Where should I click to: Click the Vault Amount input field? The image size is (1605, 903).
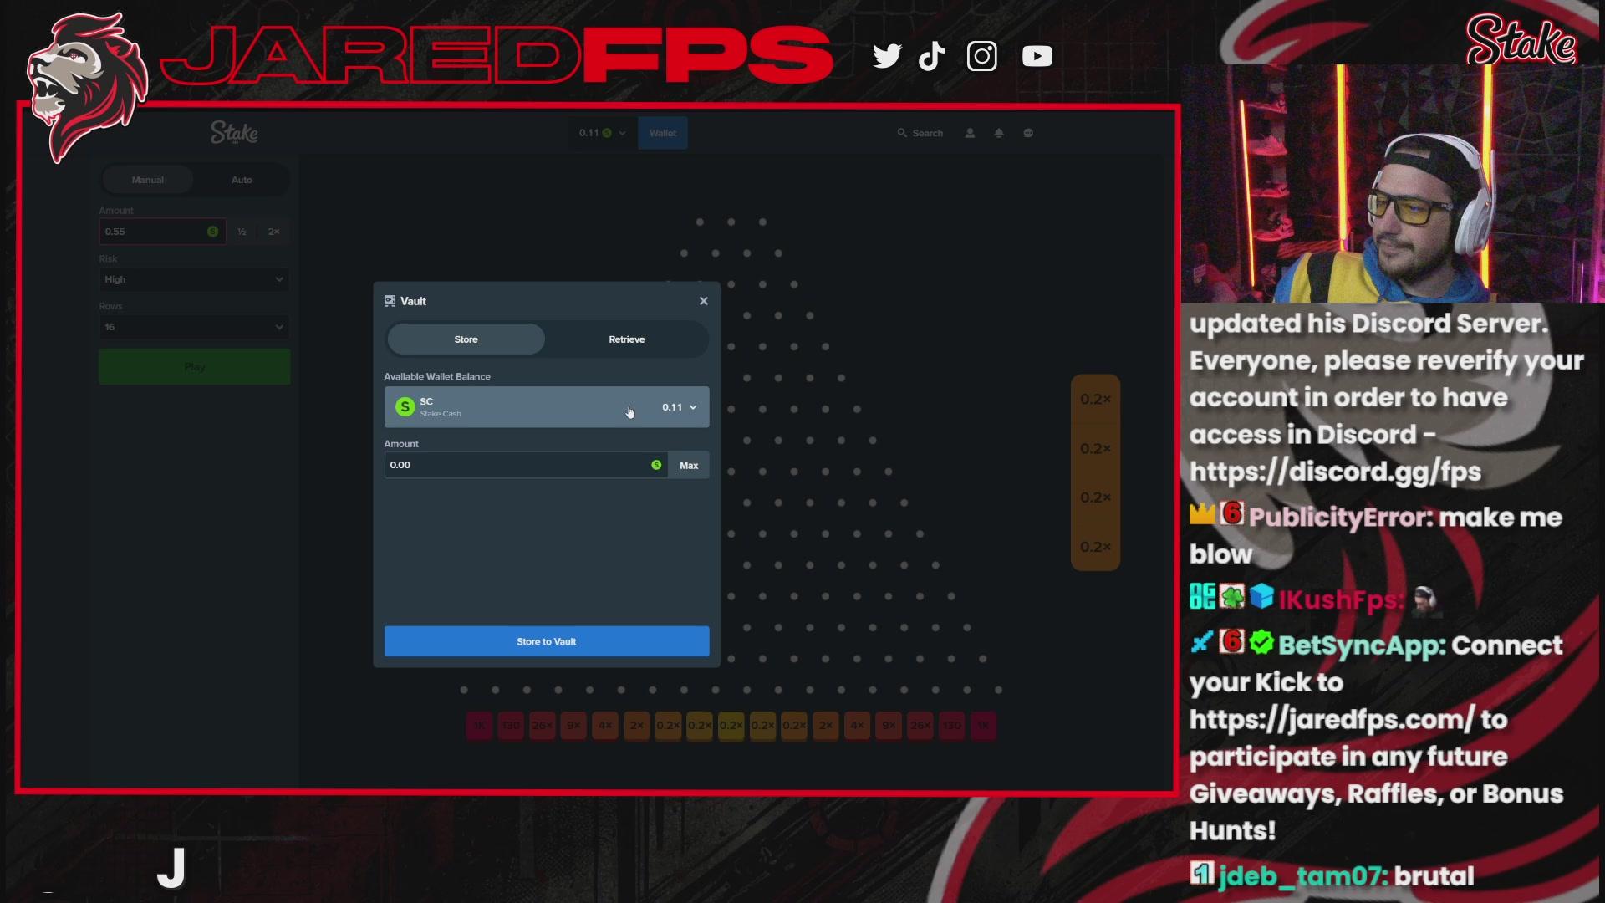(526, 465)
